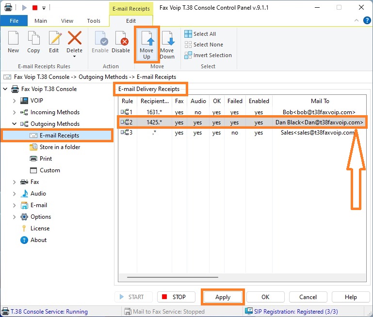This screenshot has width=373, height=317.
Task: Click the blue help question mark icon
Action: (x=367, y=20)
